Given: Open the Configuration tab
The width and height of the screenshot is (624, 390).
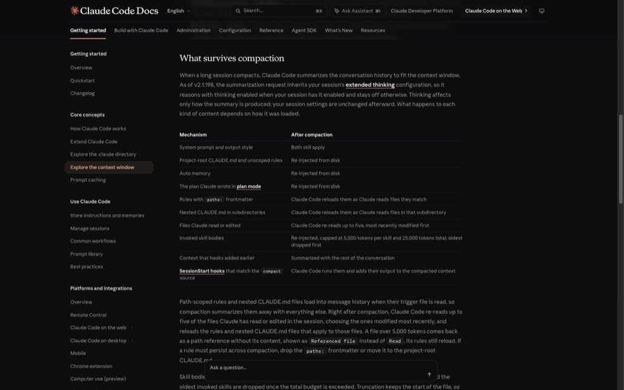Looking at the screenshot, I should click(x=235, y=30).
